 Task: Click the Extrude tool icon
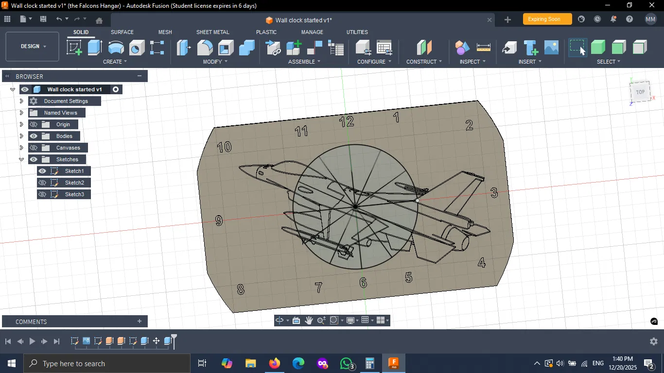[95, 48]
